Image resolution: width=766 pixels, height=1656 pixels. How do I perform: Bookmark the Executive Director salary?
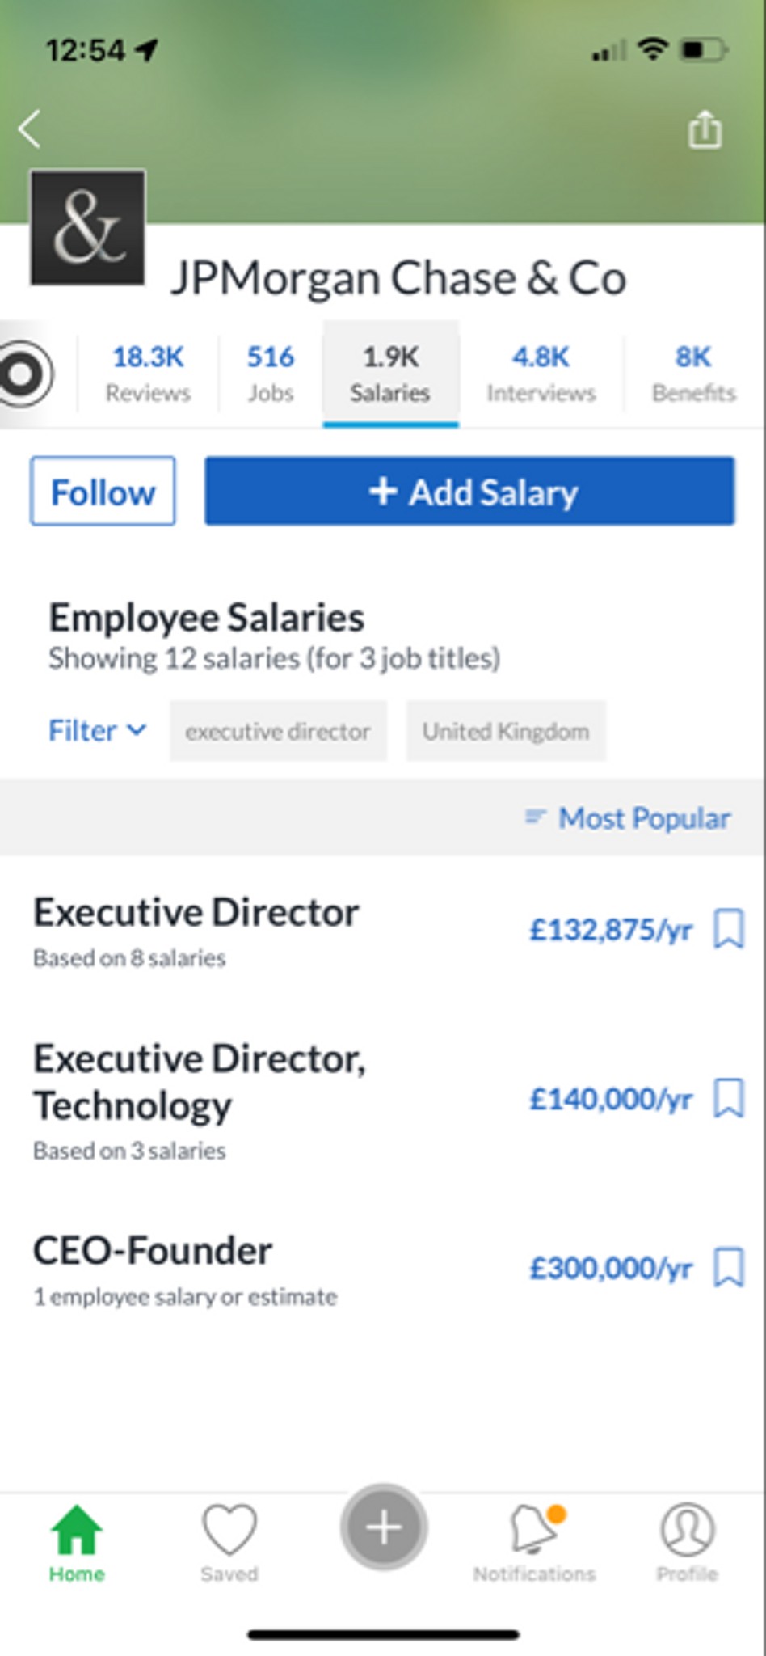[x=728, y=931]
